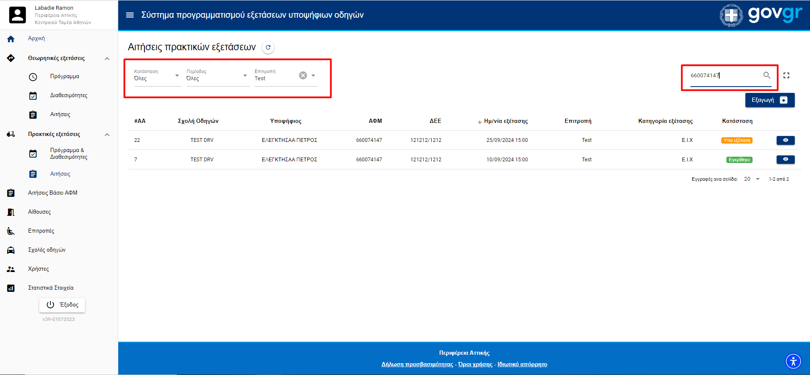
Task: Open the Περίοδος dropdown filter
Action: (x=217, y=76)
